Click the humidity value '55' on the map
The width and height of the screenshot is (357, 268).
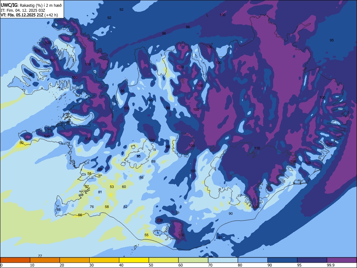coord(146,235)
